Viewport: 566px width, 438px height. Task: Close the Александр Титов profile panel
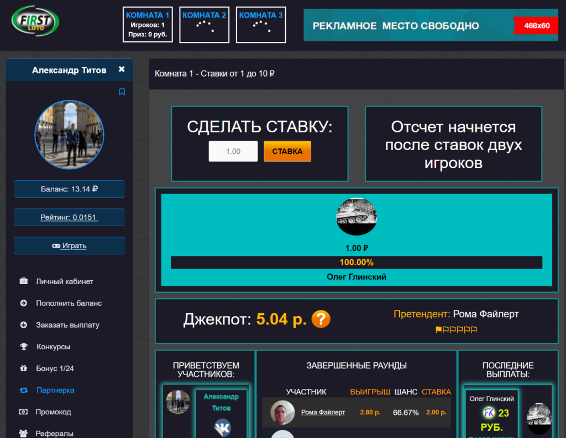point(122,69)
